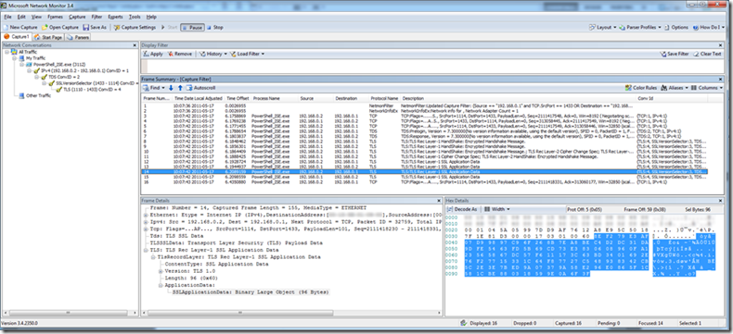Click the greyed Start capture button
733x334 pixels.
coord(169,28)
